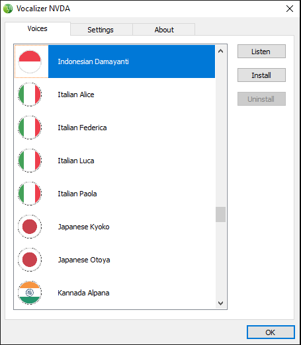Open the About tab
Image resolution: width=301 pixels, height=345 pixels.
click(164, 30)
